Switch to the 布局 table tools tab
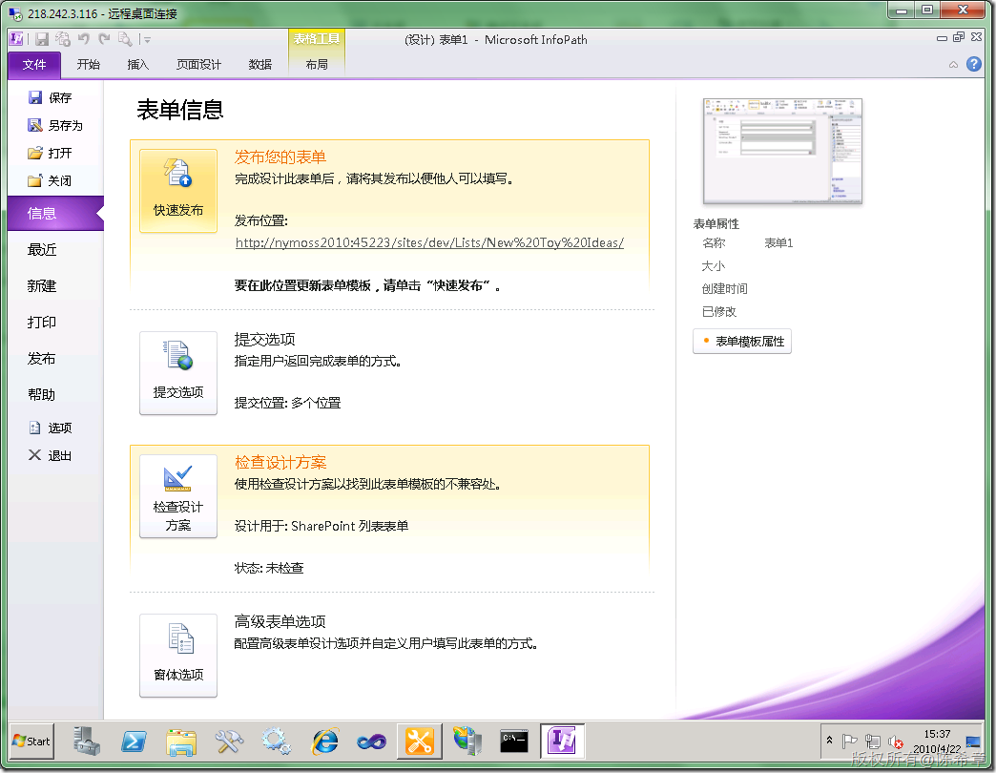996x773 pixels. (317, 65)
